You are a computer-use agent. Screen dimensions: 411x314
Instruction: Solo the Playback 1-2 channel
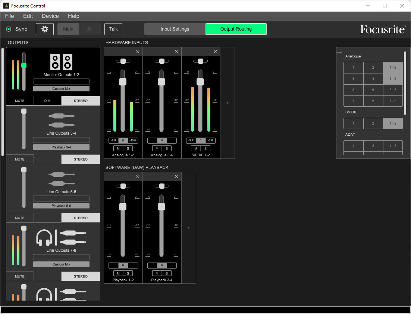[128, 273]
